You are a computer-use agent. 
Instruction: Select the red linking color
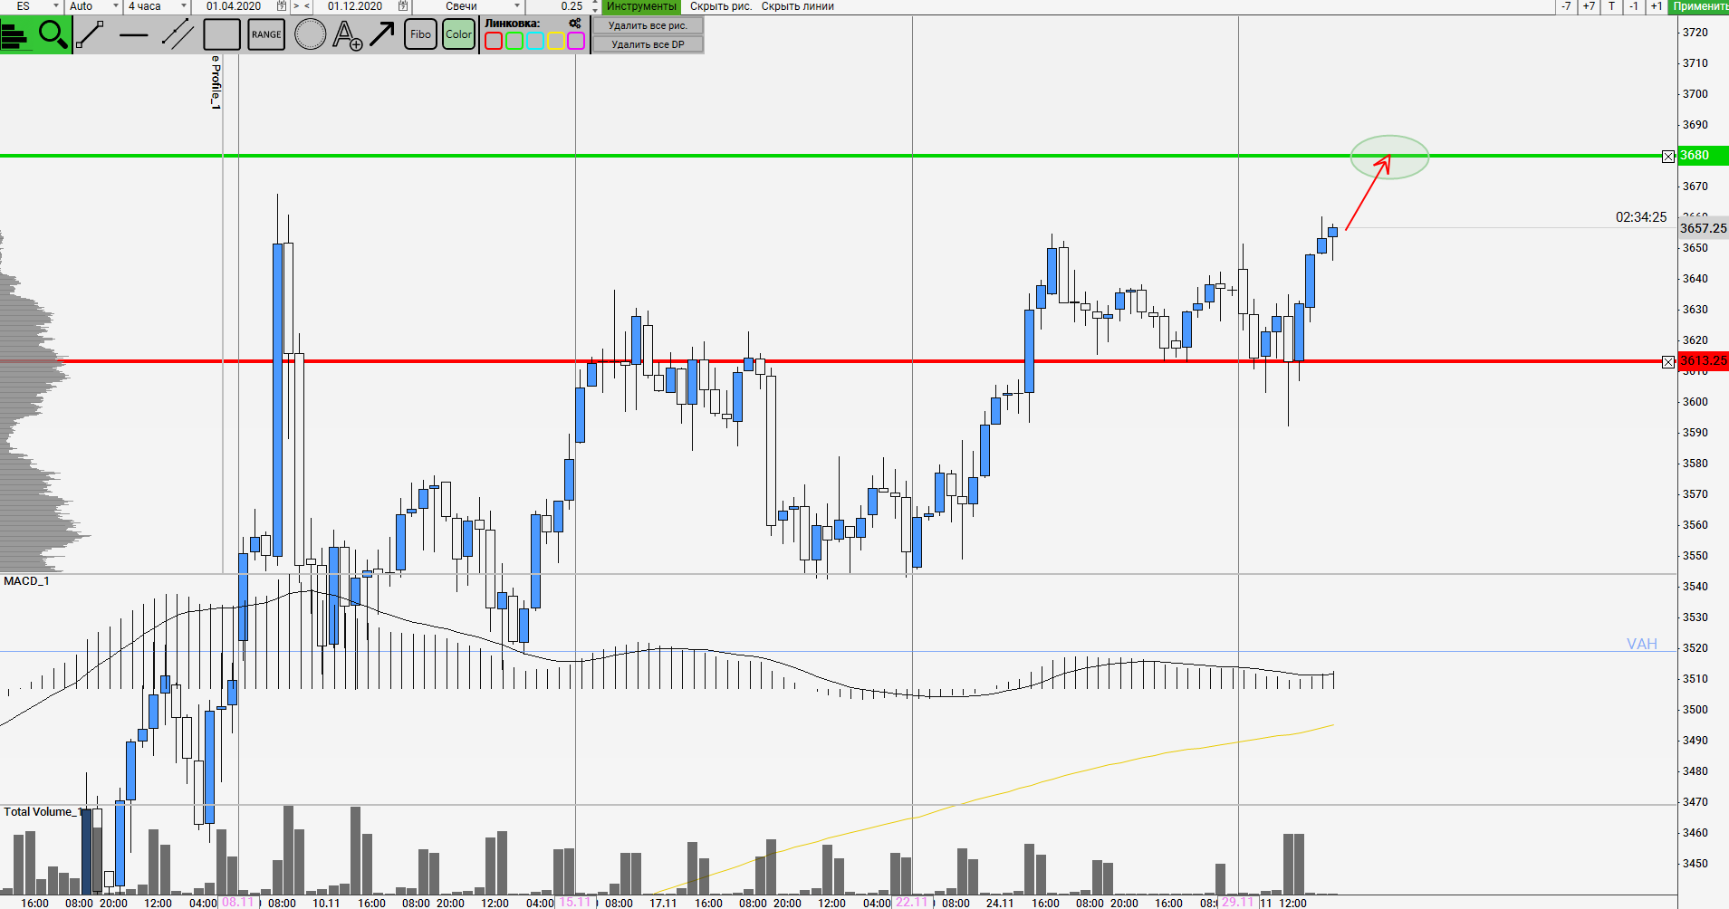pos(494,41)
